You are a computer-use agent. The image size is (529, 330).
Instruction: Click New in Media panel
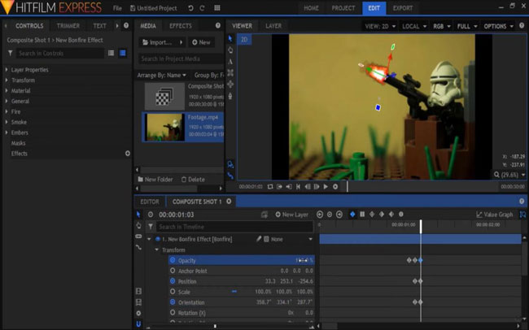click(201, 42)
